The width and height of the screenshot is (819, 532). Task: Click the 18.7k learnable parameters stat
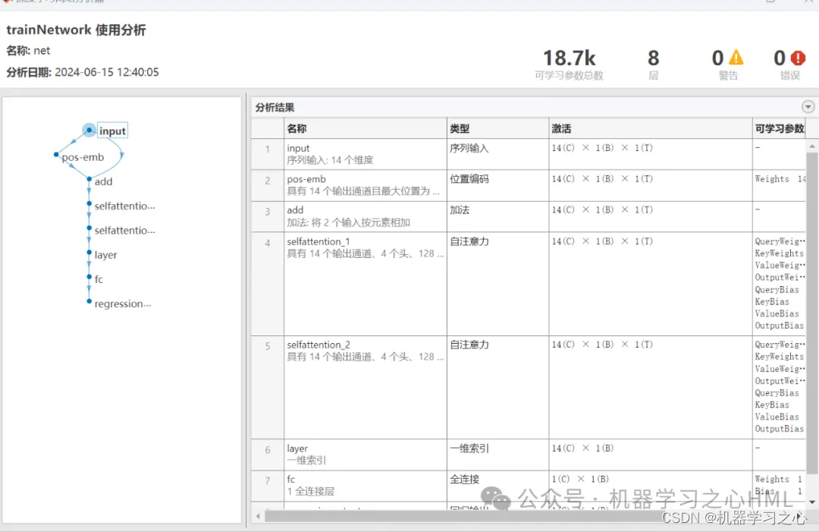pos(570,57)
